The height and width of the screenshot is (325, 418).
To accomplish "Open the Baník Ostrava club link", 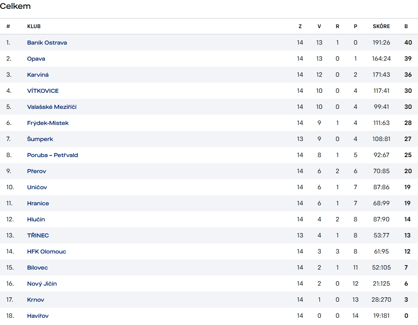I will click(x=47, y=43).
